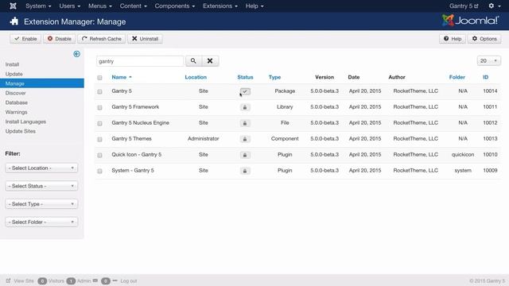509x286 pixels.
Task: Click the lock icon for System - Gantry 5
Action: pos(245,171)
